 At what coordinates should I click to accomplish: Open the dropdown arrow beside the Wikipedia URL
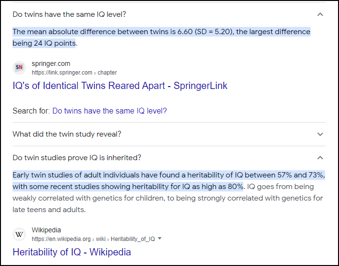[160, 239]
